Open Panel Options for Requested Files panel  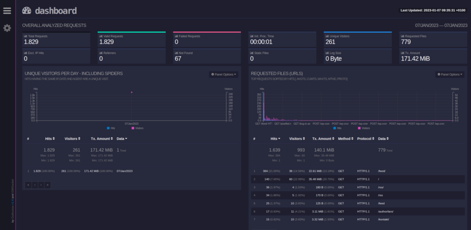(x=450, y=75)
